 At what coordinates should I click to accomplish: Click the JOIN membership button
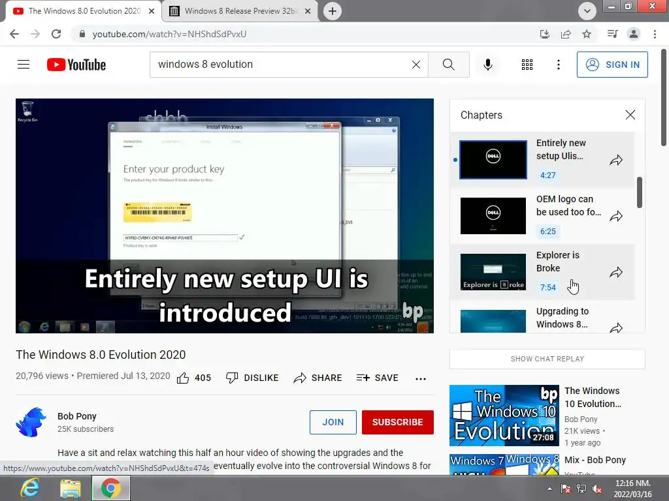point(333,422)
